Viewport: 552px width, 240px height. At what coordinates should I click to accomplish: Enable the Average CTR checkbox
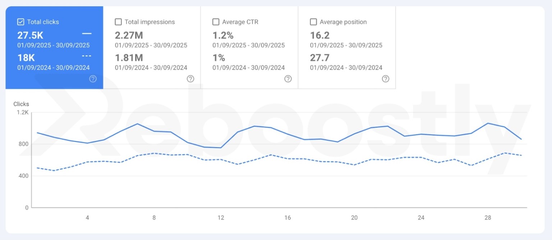216,22
